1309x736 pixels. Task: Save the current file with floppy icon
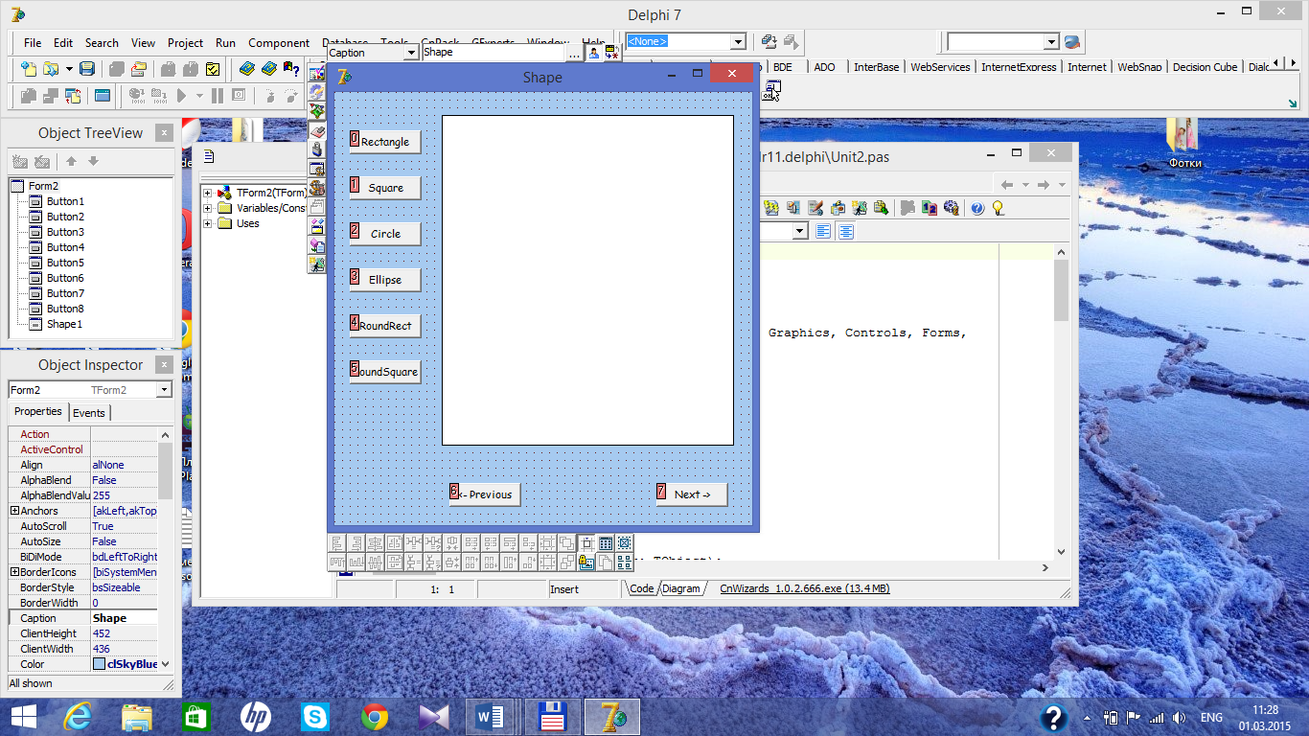(x=87, y=69)
